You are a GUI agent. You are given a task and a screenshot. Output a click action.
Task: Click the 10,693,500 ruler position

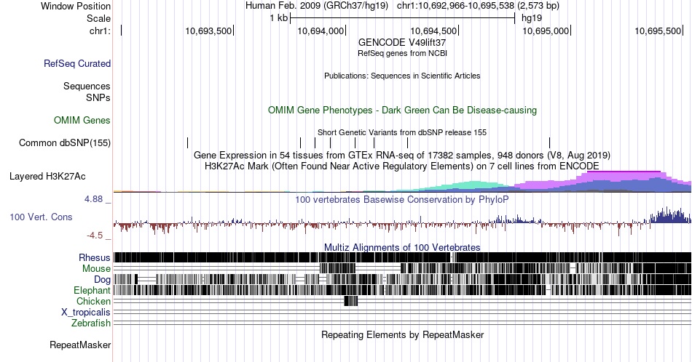208,31
